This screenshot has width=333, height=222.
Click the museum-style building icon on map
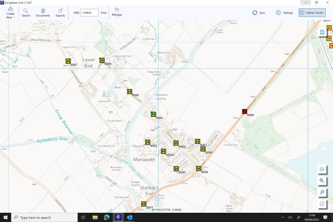pos(322,32)
